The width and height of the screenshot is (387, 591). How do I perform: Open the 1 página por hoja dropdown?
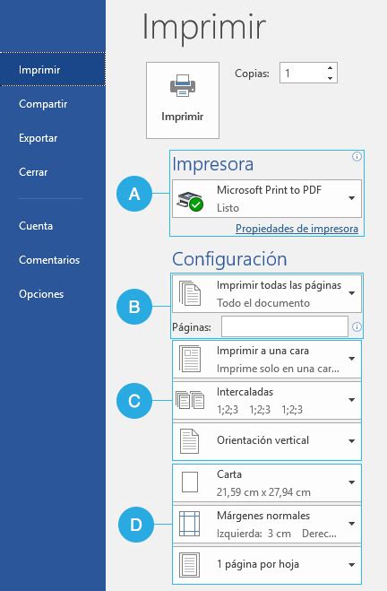pos(267,565)
